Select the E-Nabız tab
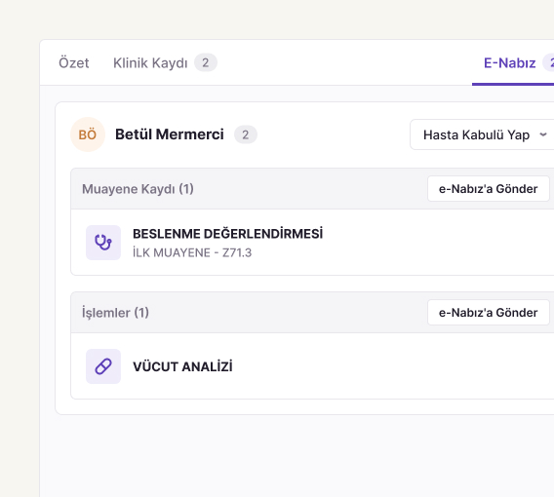554x497 pixels. tap(509, 62)
